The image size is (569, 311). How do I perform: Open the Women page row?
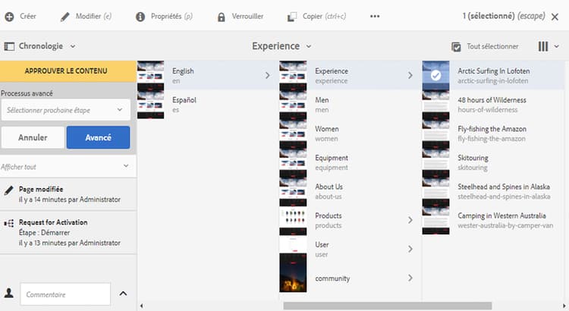[351, 134]
